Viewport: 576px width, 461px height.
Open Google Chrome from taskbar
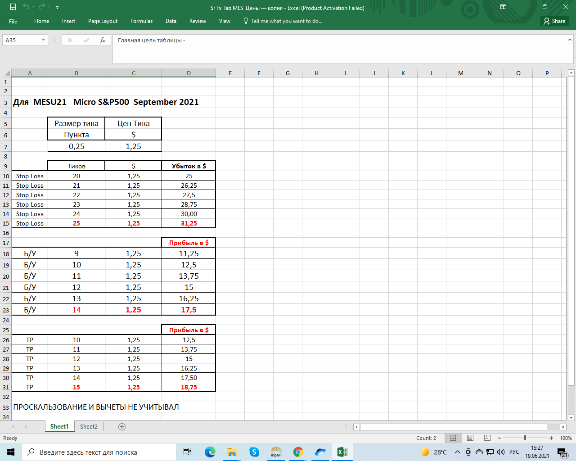[298, 452]
